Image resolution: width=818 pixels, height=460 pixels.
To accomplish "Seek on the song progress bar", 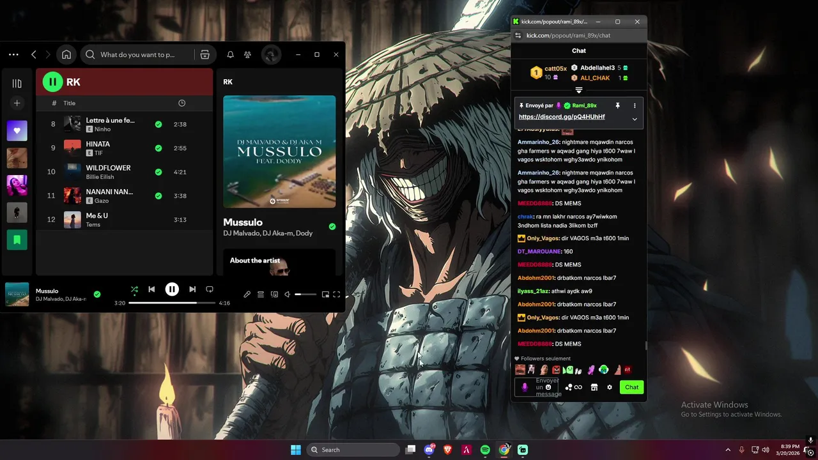I will point(172,303).
